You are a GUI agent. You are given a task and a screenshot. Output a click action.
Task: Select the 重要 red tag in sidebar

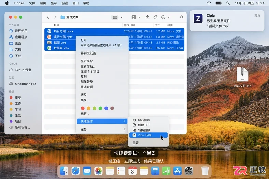tap(15, 98)
